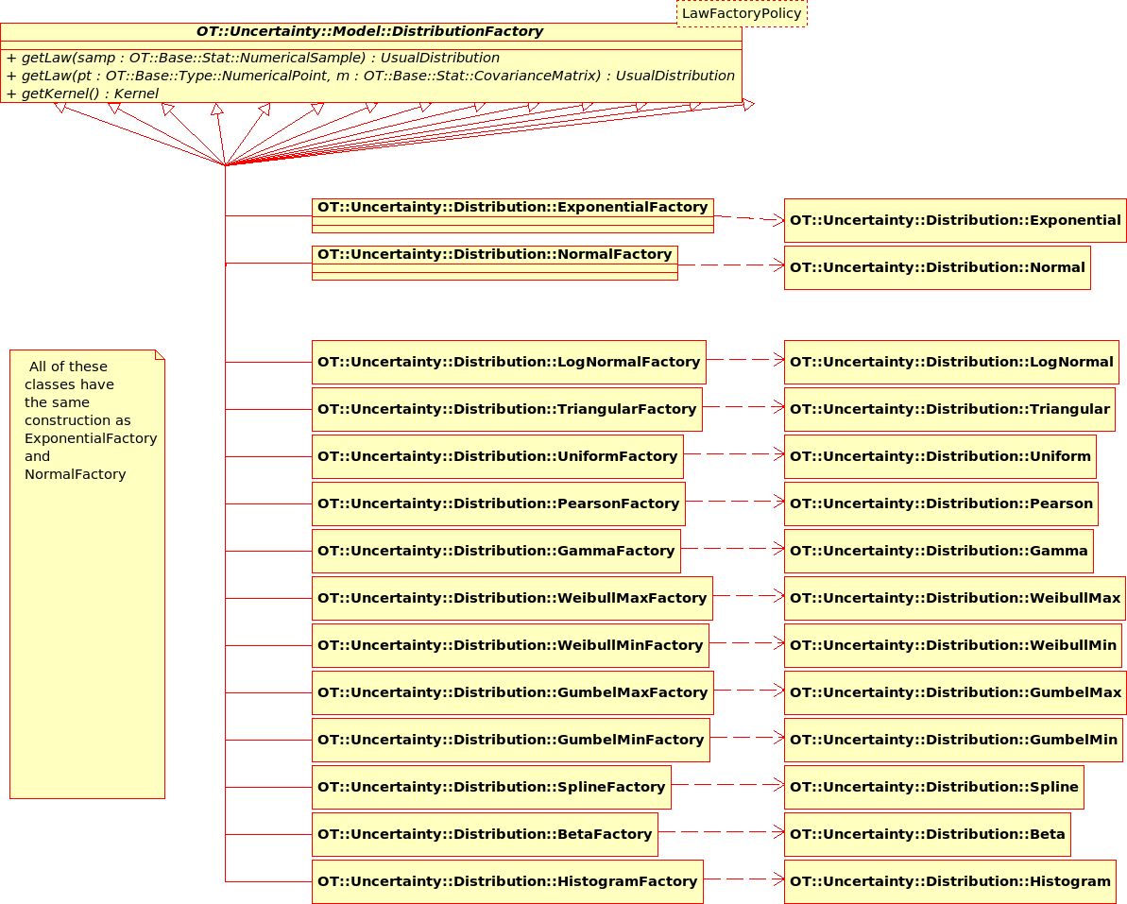Select the Distribution::Normal class box
The width and height of the screenshot is (1127, 904).
937,267
